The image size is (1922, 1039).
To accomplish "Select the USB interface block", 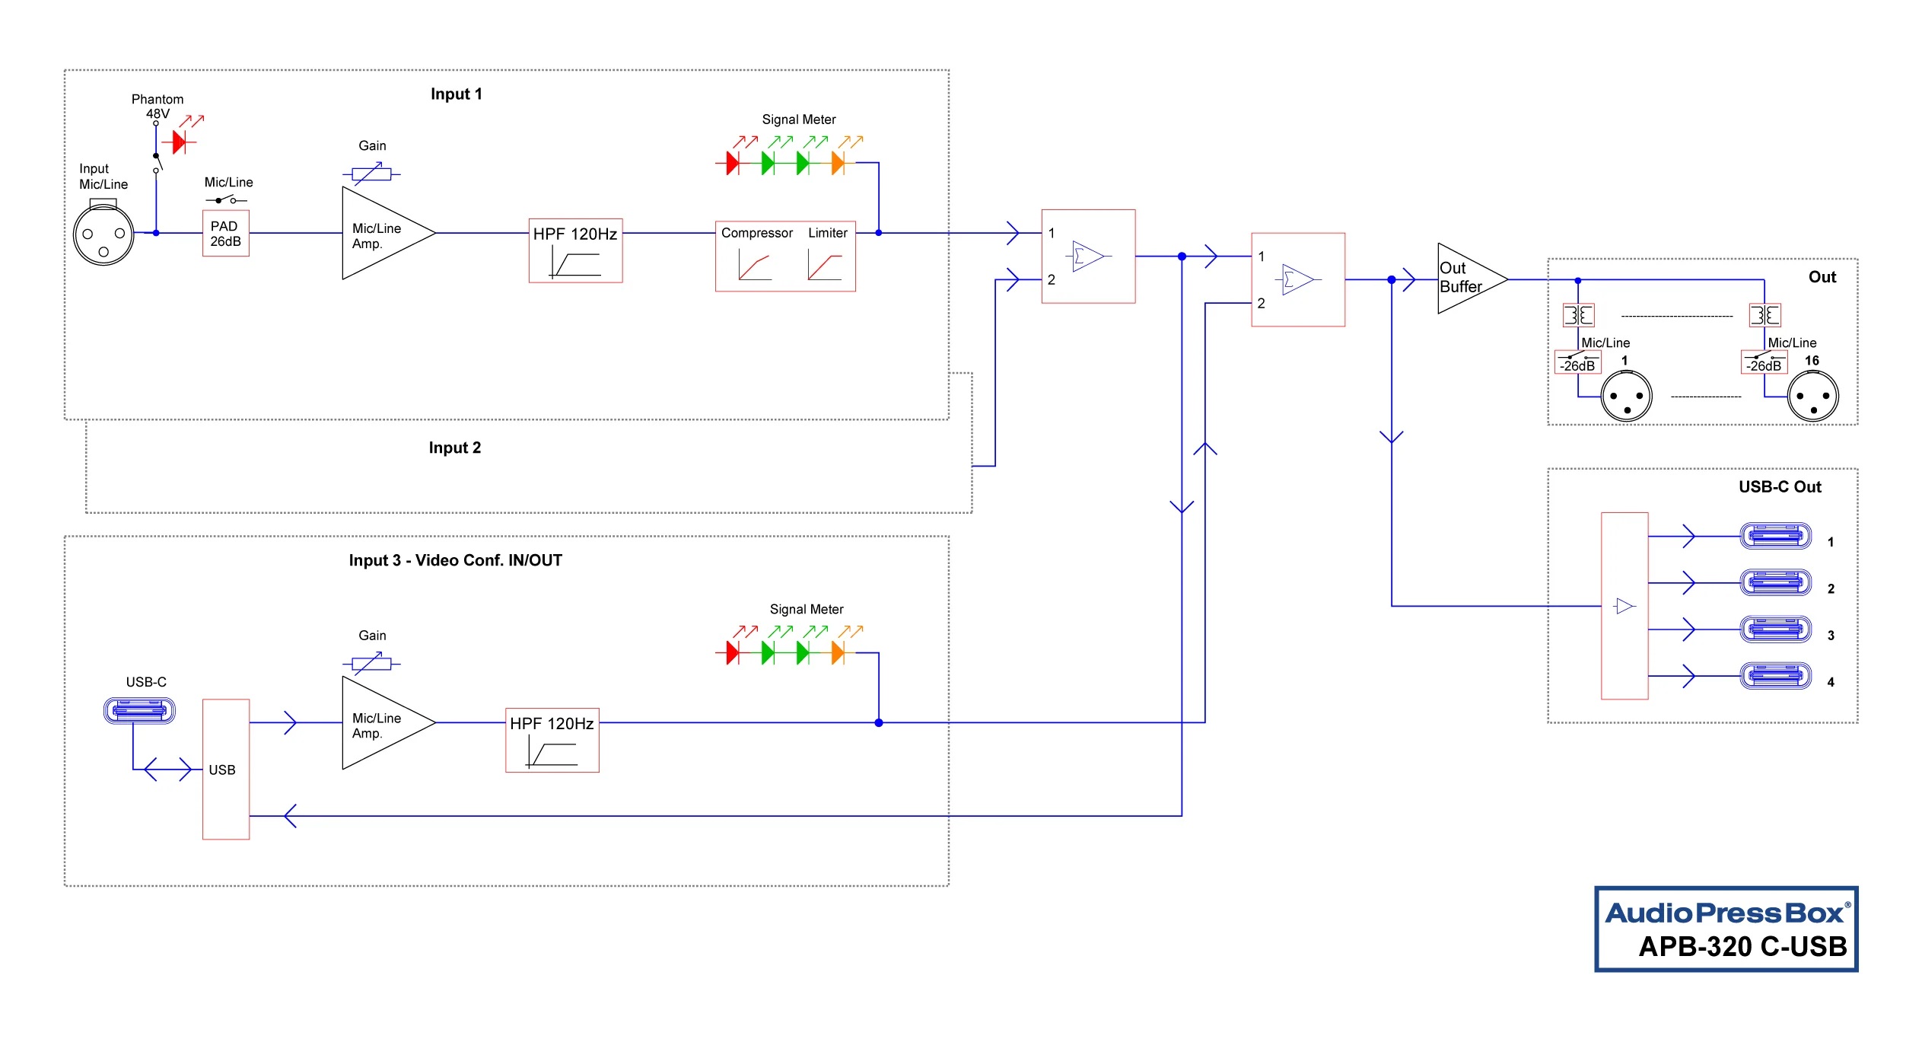I will [225, 769].
